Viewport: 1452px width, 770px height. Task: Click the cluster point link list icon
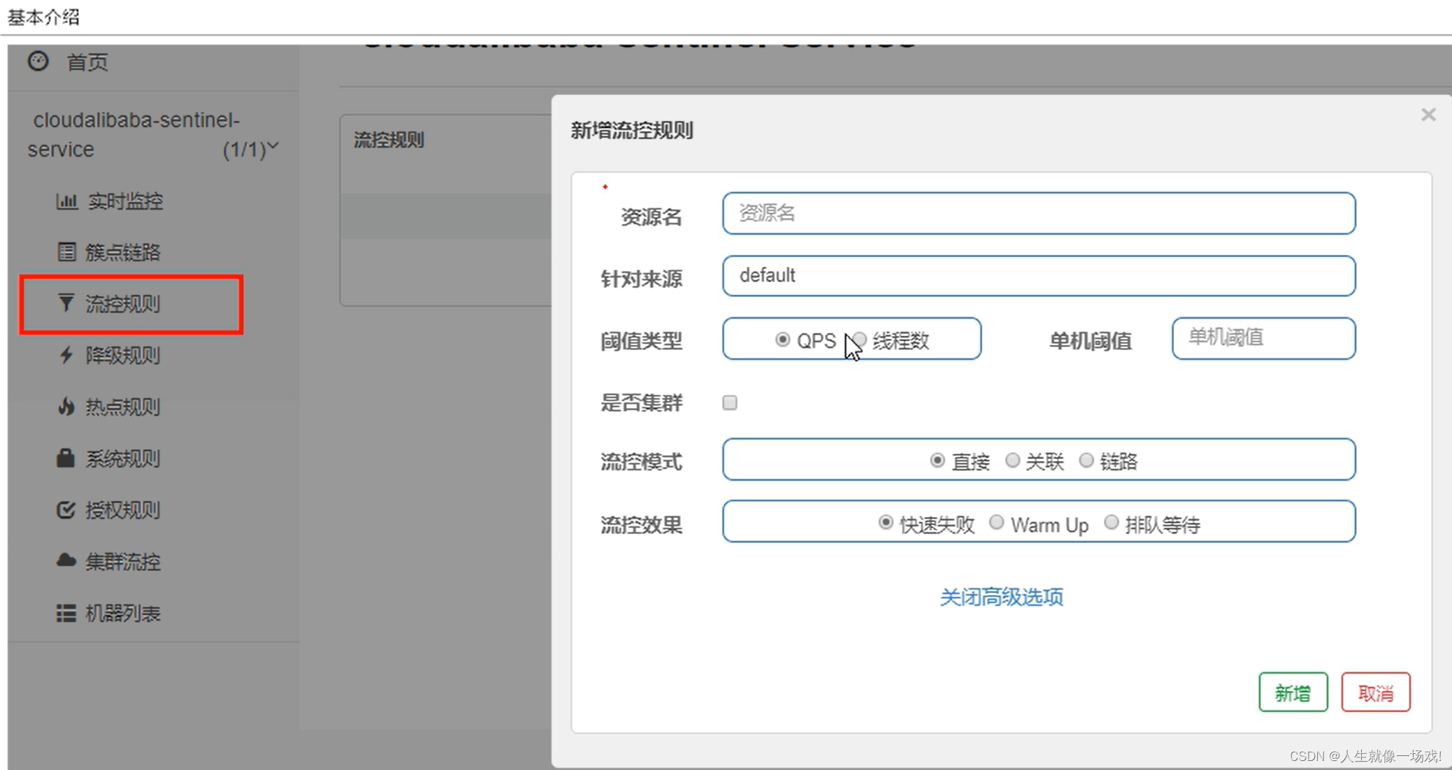pos(66,252)
